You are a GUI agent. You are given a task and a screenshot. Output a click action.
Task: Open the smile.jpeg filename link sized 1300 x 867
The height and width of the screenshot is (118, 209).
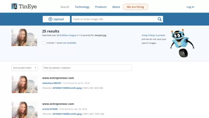tap(67, 114)
